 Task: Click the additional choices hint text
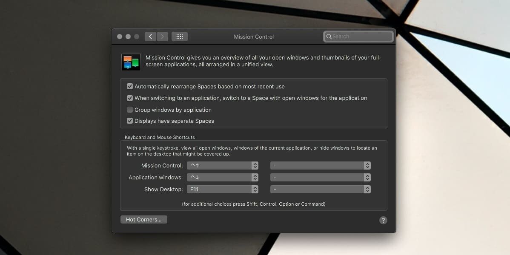(x=254, y=204)
